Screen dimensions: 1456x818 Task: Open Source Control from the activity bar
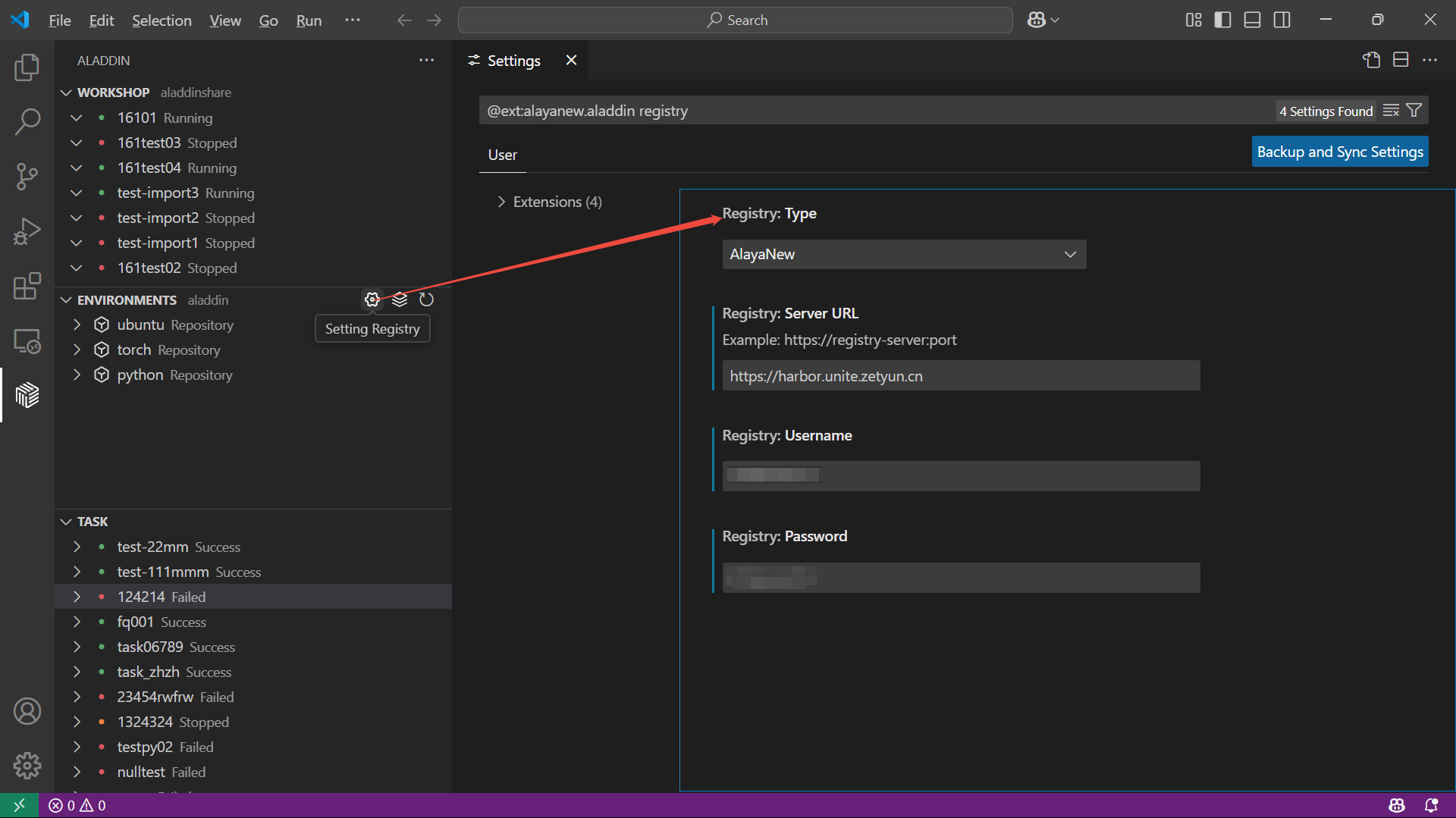tap(27, 176)
